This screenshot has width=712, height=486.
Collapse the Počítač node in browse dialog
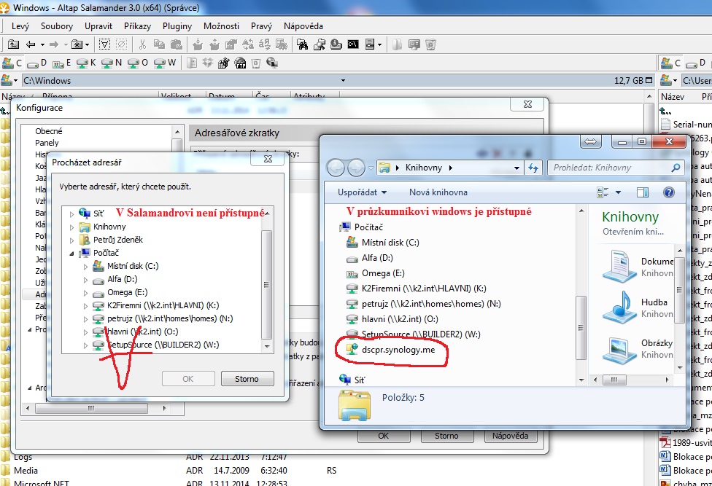71,254
